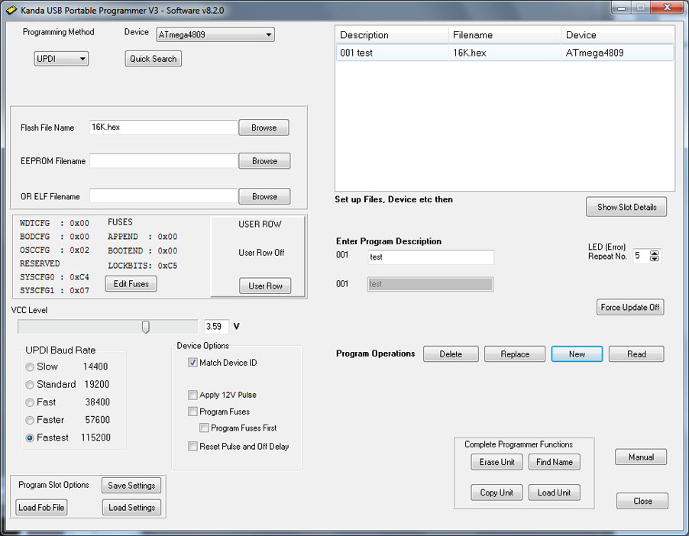Viewport: 689px width, 536px height.
Task: Toggle the Force Update Off button
Action: point(630,307)
